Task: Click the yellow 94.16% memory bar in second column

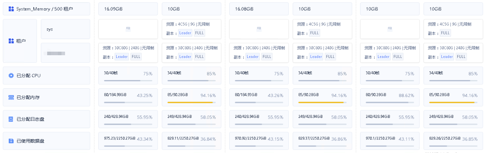Action: 190,103
